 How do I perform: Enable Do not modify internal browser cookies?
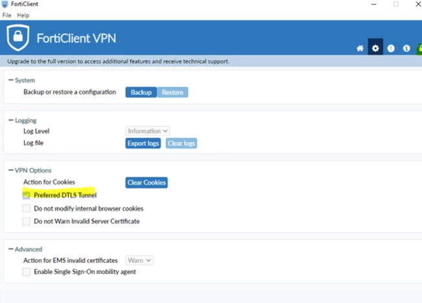click(x=27, y=208)
